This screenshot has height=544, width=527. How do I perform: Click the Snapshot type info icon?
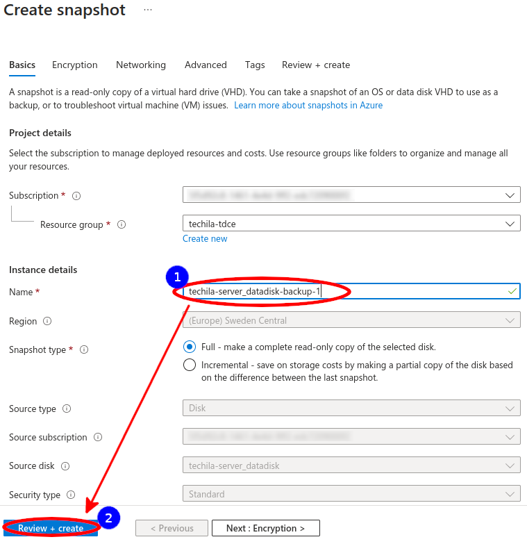click(x=84, y=350)
